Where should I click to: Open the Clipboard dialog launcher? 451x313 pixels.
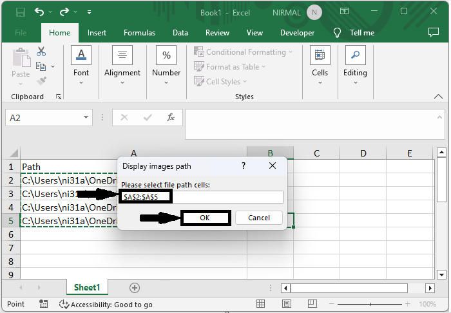[59, 97]
